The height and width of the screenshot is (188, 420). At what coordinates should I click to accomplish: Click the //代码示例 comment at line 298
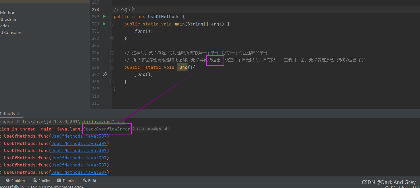pyautogui.click(x=125, y=10)
